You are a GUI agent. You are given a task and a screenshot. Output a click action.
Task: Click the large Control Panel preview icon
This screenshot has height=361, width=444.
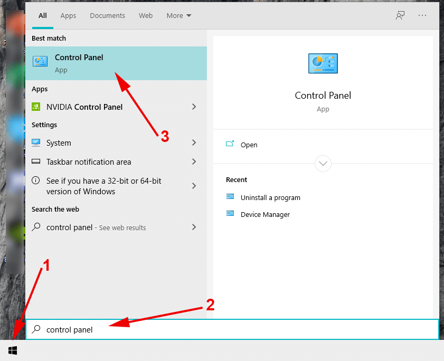pyautogui.click(x=323, y=63)
